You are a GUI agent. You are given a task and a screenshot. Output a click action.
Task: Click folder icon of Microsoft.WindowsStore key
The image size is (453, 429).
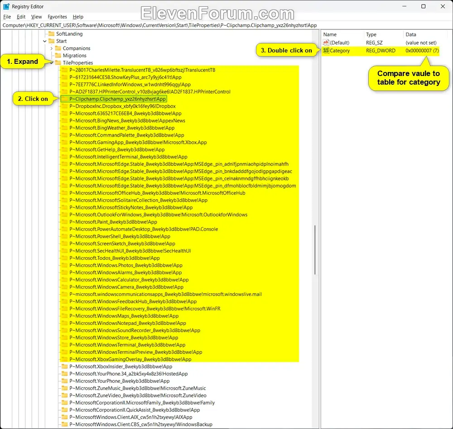tap(65, 338)
